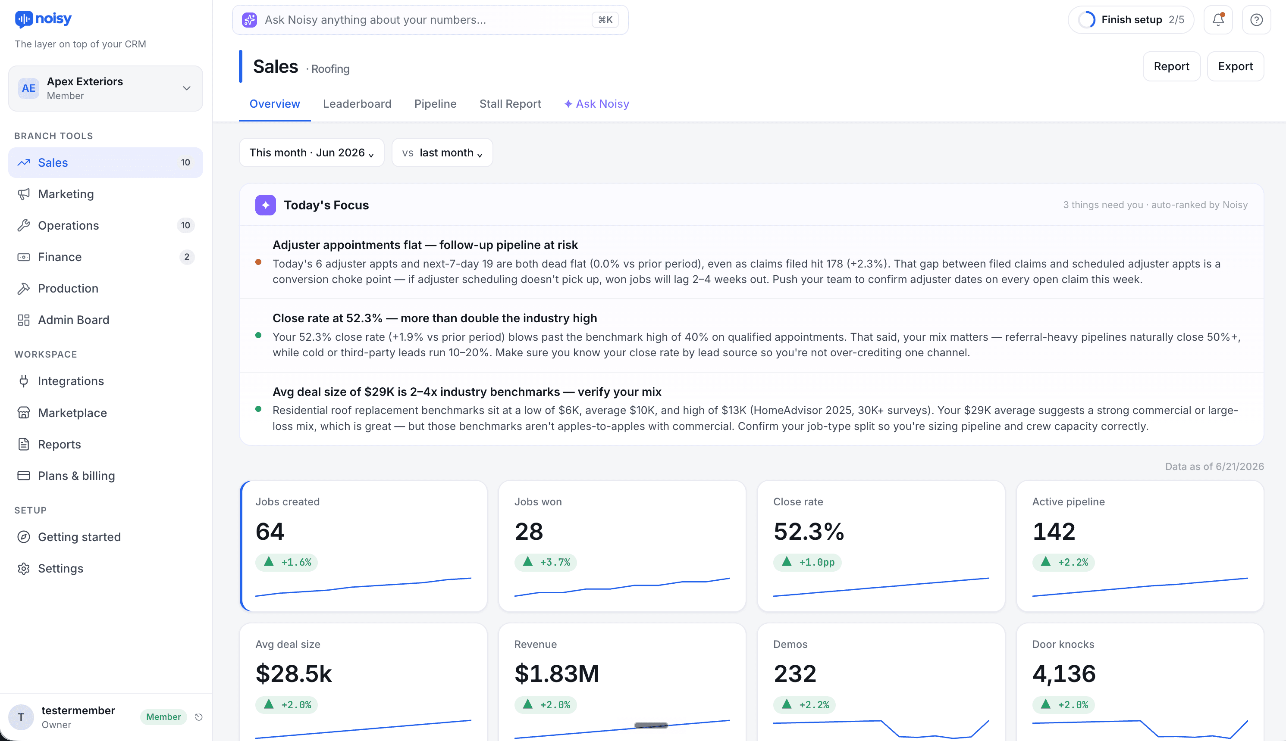The image size is (1286, 741).
Task: Click the Ask Noisy search field
Action: (x=430, y=20)
